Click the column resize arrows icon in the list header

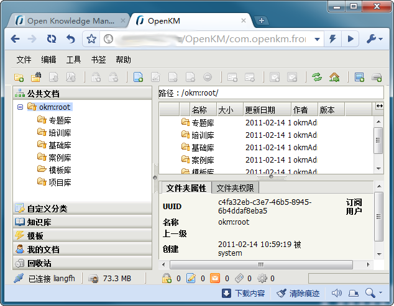click(x=380, y=106)
